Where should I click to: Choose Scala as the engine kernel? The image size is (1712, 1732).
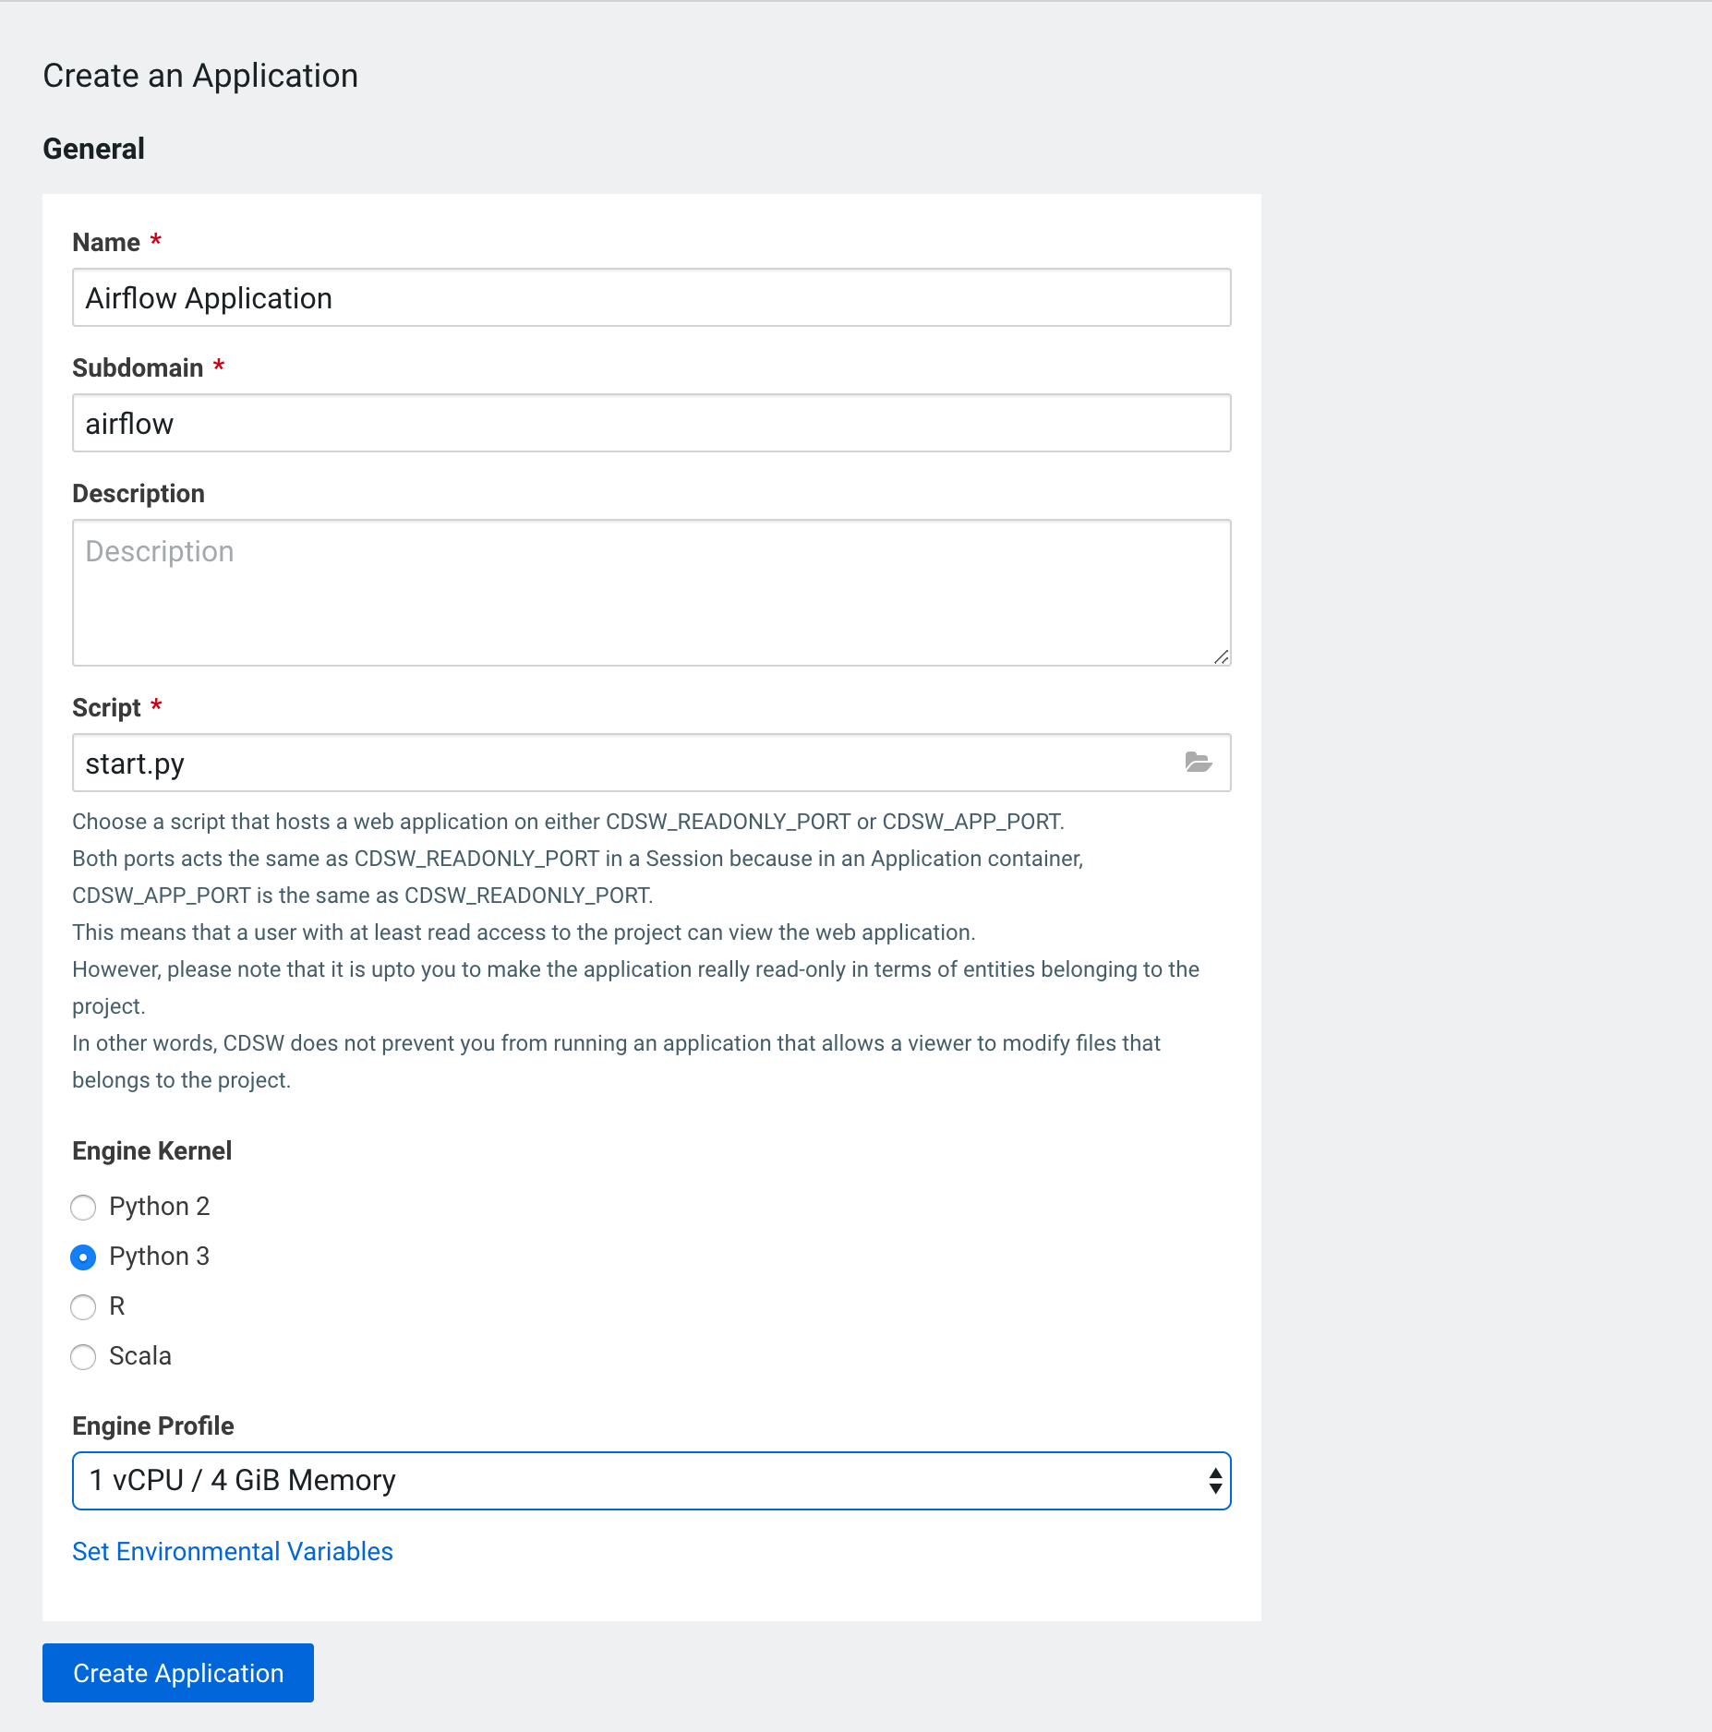pos(83,1357)
